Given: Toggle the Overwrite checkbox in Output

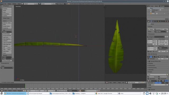Looking at the screenshot, I should (x=148, y=77).
